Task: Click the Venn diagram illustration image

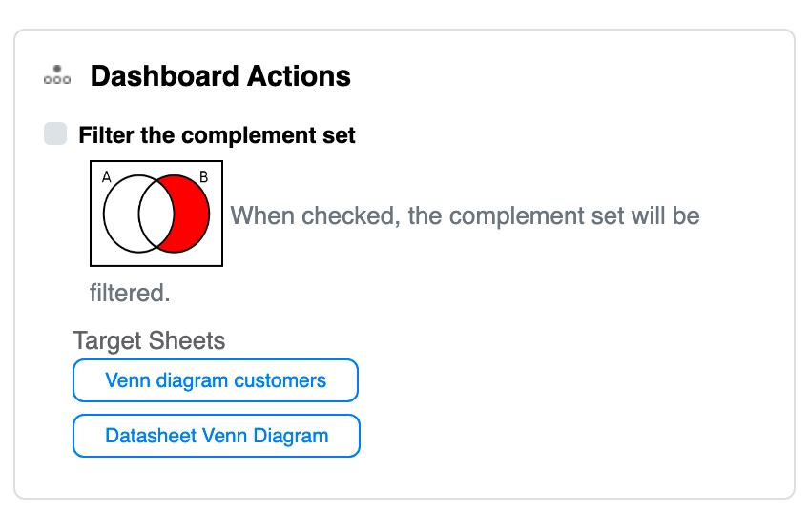Action: (156, 214)
